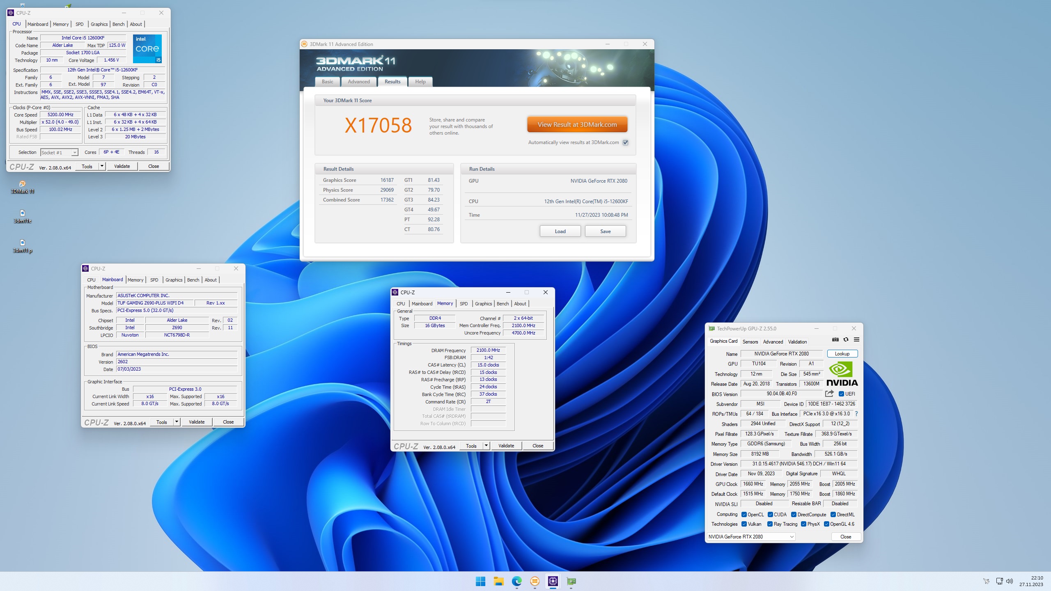The image size is (1051, 591).
Task: Expand the Tools dropdown arrow in CPU-Z Memory window
Action: pyautogui.click(x=486, y=446)
